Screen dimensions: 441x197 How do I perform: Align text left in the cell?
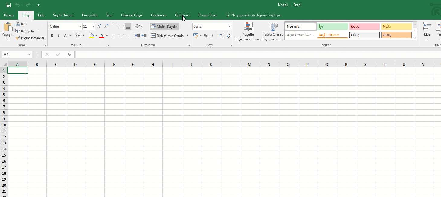(115, 36)
